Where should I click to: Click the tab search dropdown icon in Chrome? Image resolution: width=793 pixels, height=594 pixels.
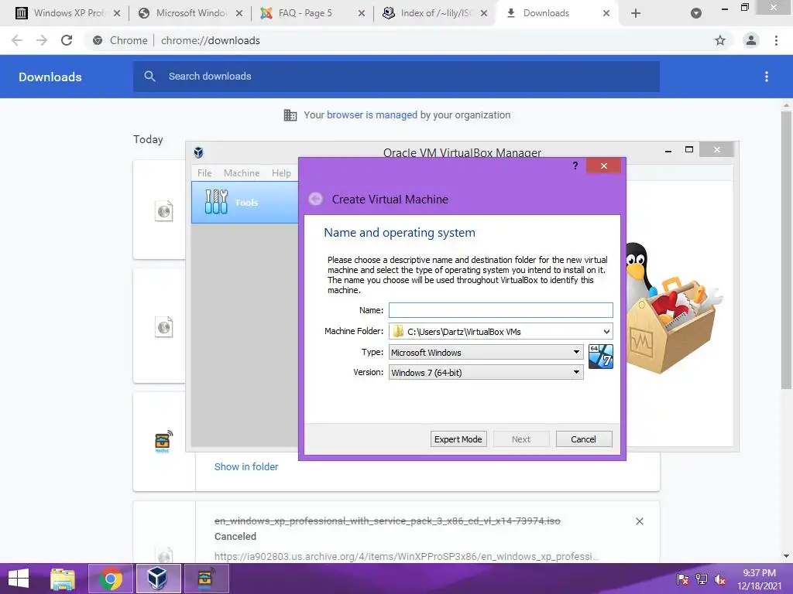point(696,13)
